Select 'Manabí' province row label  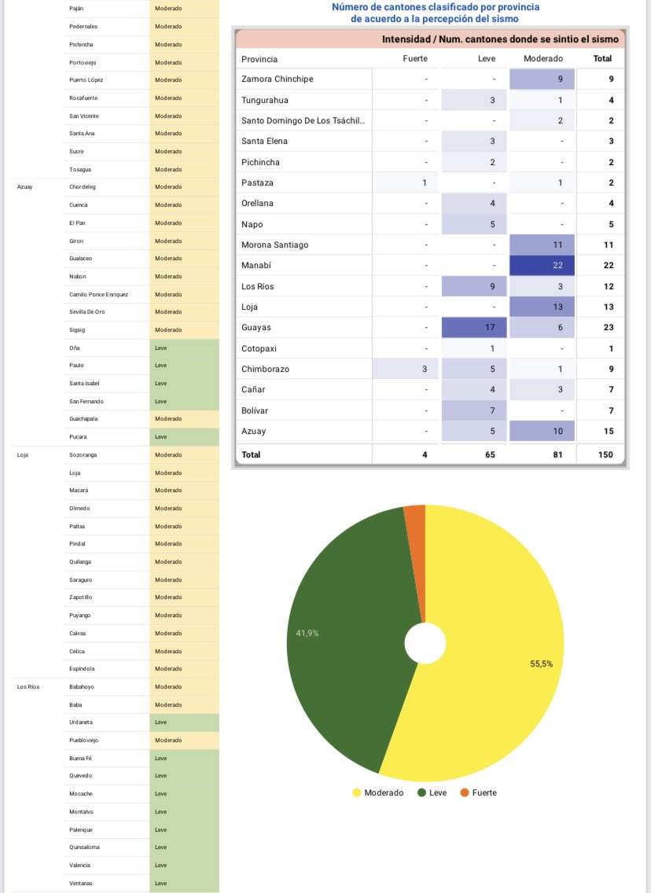coord(256,266)
